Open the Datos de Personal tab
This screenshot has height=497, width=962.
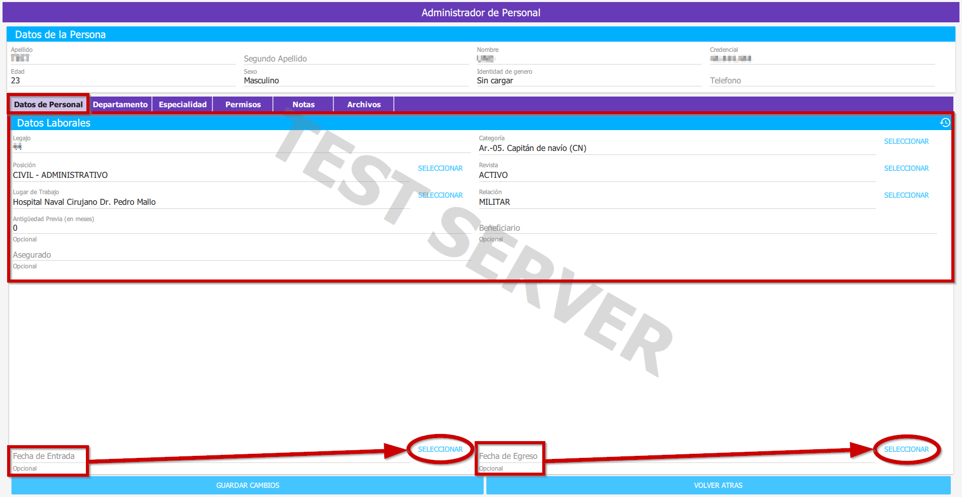48,104
